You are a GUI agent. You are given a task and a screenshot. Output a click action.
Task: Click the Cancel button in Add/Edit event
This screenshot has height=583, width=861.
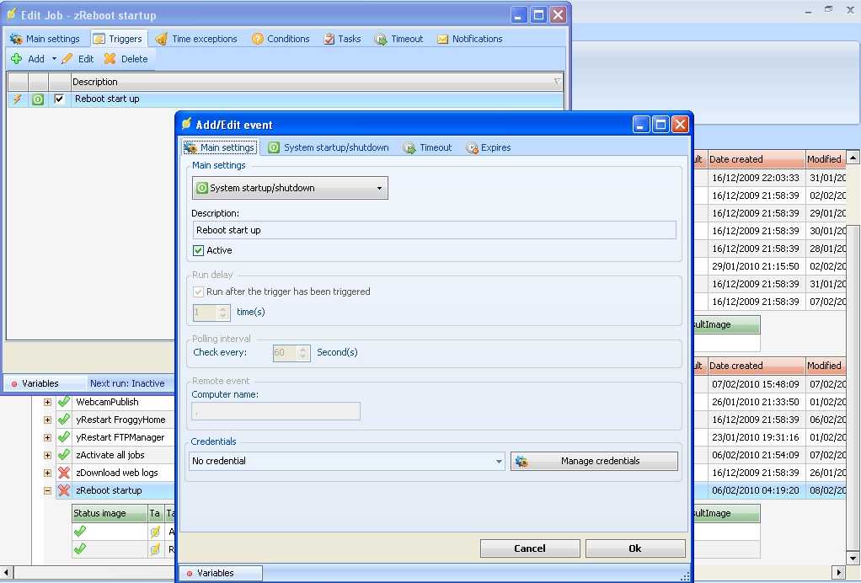[530, 548]
